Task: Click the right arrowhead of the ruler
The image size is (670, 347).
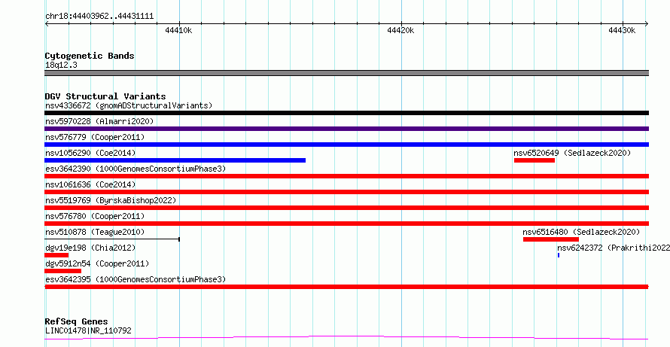Action: tap(647, 24)
